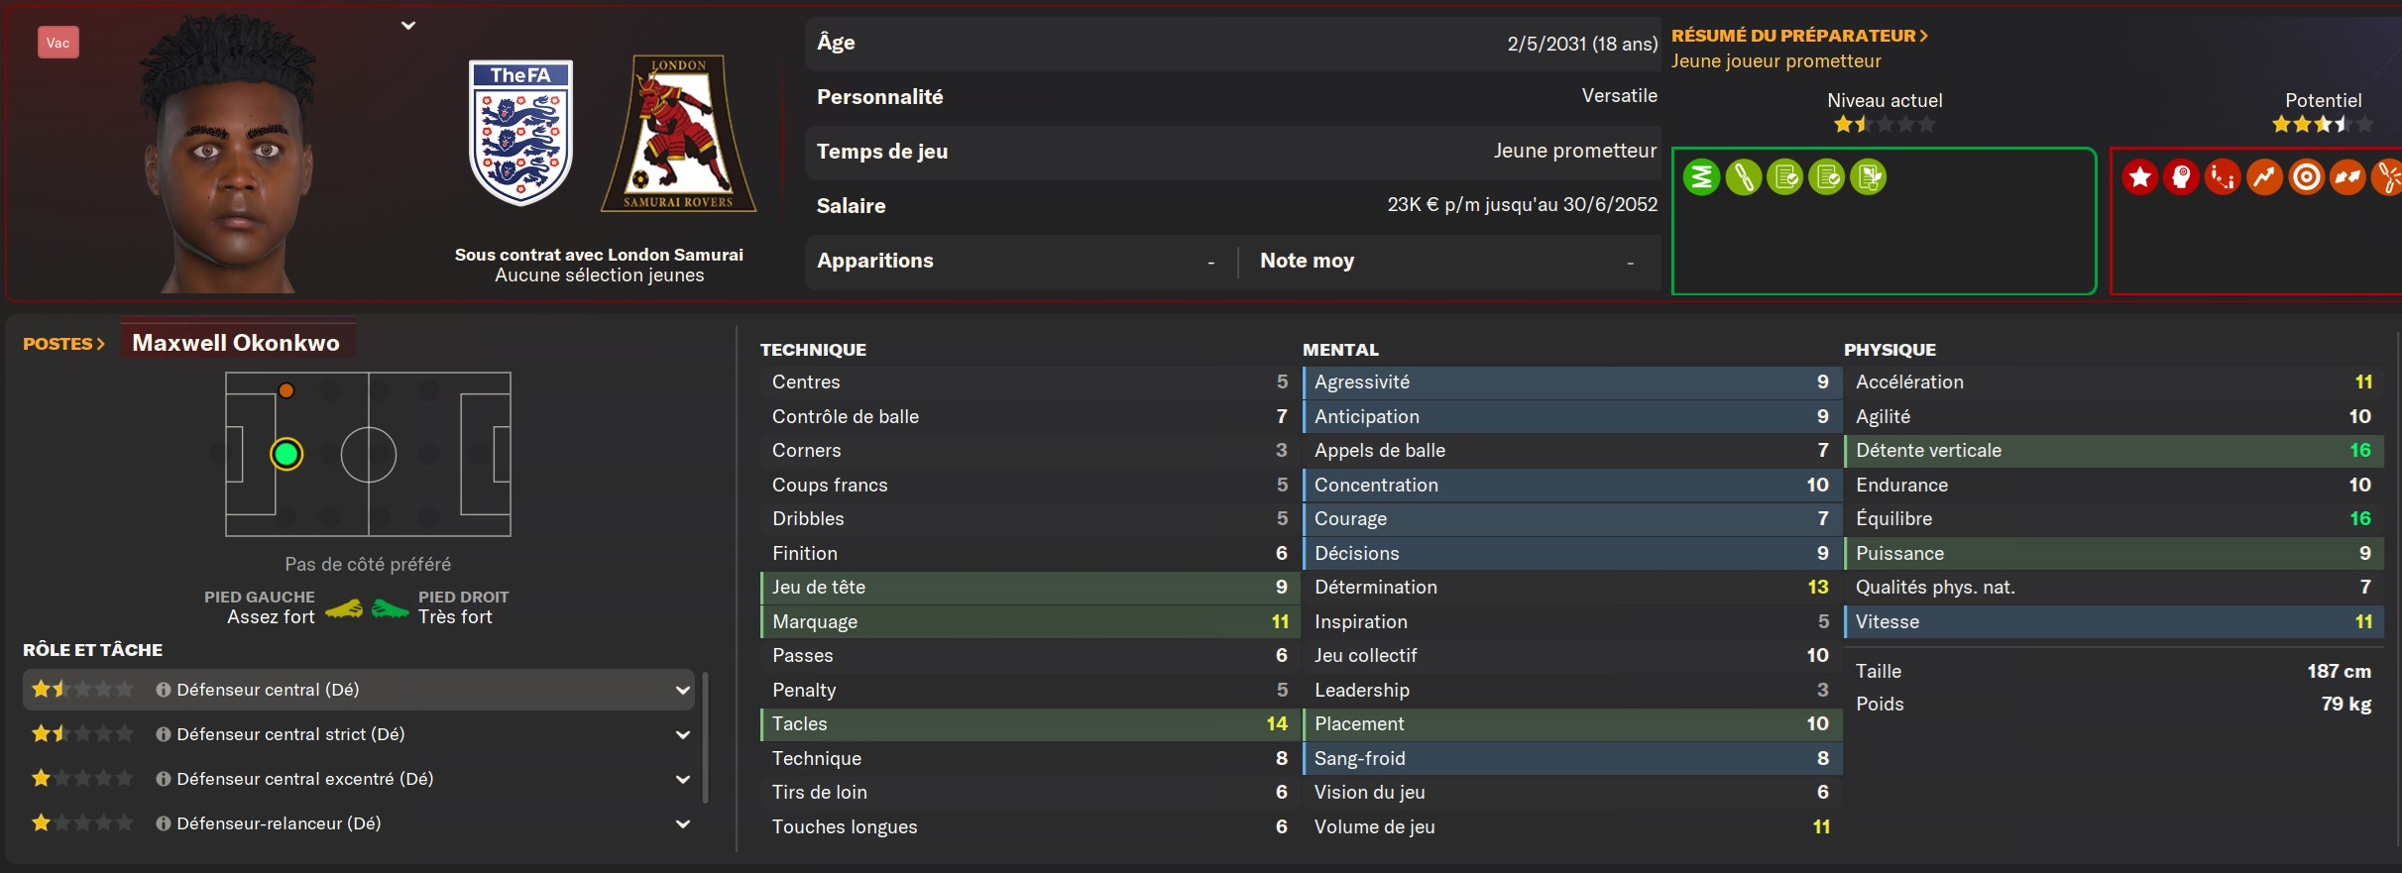Click the TheFA England badge
This screenshot has width=2402, height=873.
[x=520, y=133]
